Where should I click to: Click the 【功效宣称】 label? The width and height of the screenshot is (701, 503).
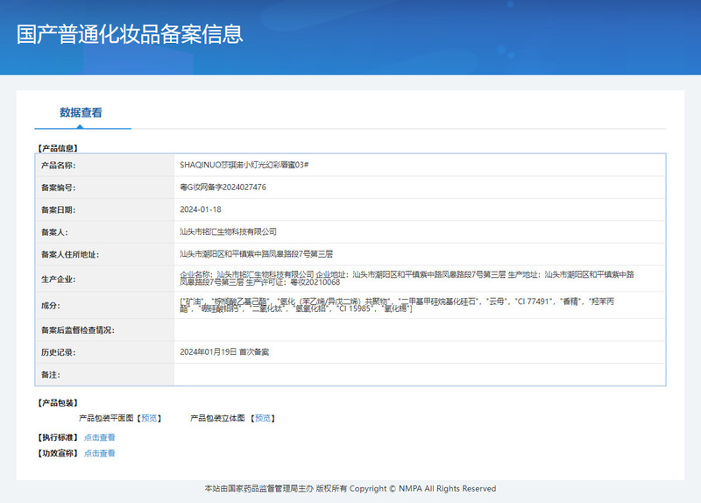click(x=58, y=453)
